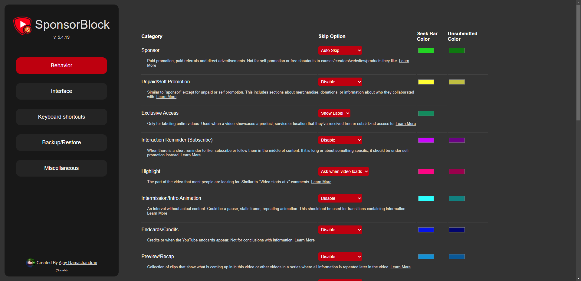The image size is (581, 281).
Task: Open Sponsor skip option dropdown
Action: [x=340, y=50]
